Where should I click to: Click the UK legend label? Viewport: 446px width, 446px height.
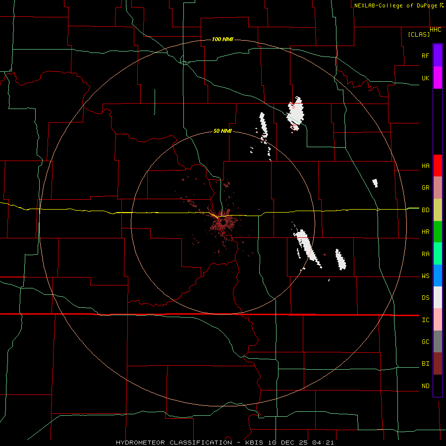coord(425,78)
